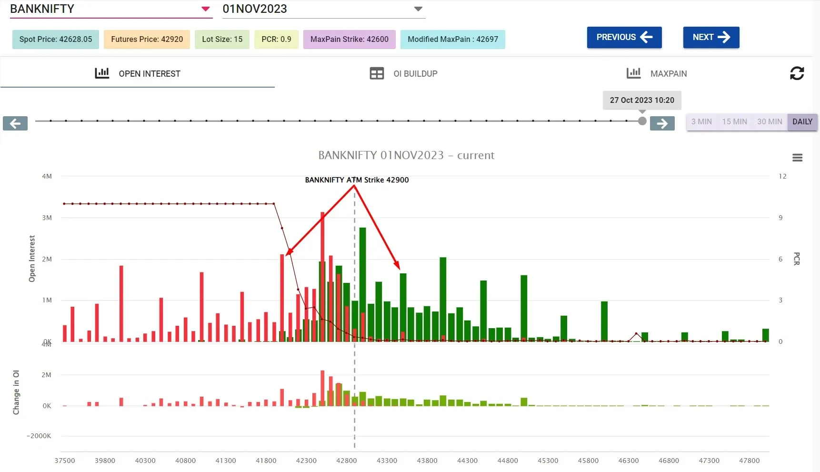Click the PCR: 0.9 badge
This screenshot has width=820, height=472.
coord(276,40)
